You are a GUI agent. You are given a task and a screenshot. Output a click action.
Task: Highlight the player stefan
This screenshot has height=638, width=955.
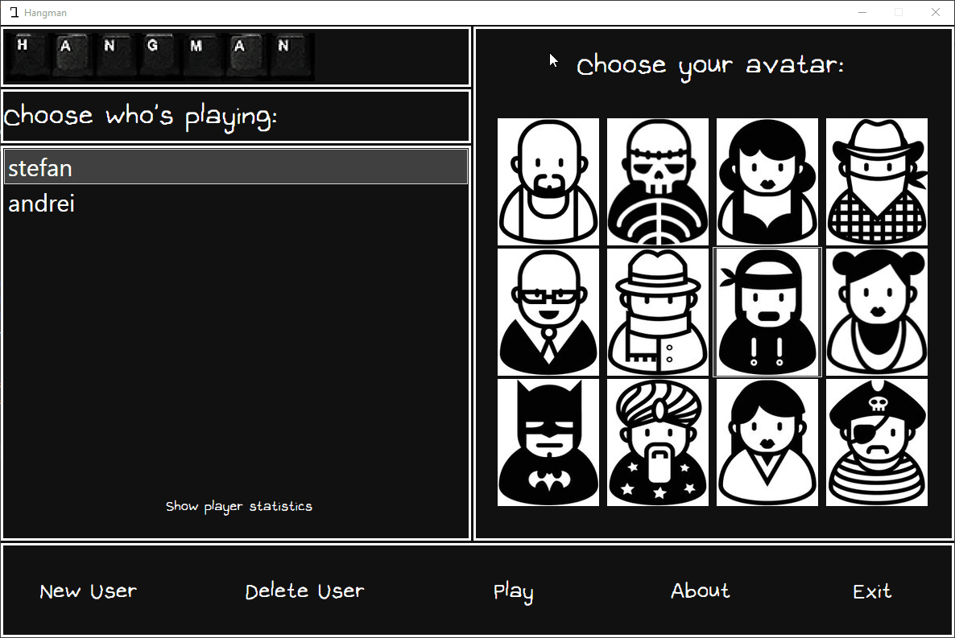(40, 167)
